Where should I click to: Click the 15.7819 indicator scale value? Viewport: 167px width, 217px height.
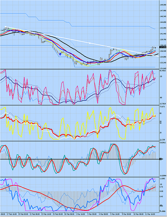coord(163,104)
